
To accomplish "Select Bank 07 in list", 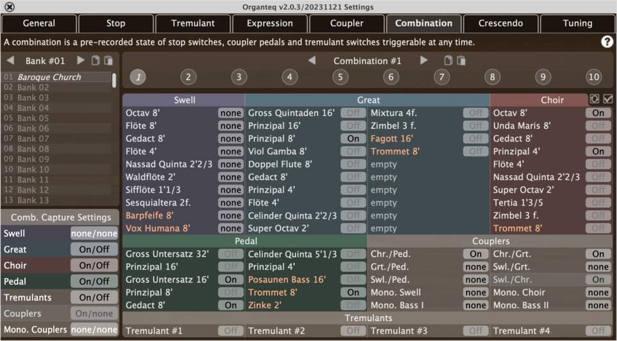I will click(56, 138).
